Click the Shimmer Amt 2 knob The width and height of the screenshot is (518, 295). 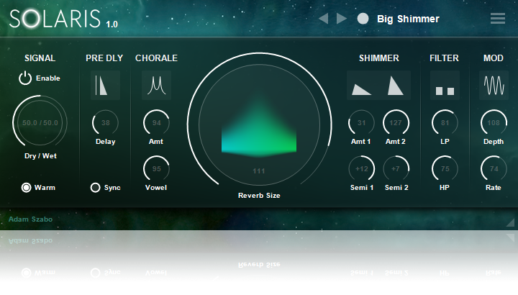pyautogui.click(x=396, y=123)
